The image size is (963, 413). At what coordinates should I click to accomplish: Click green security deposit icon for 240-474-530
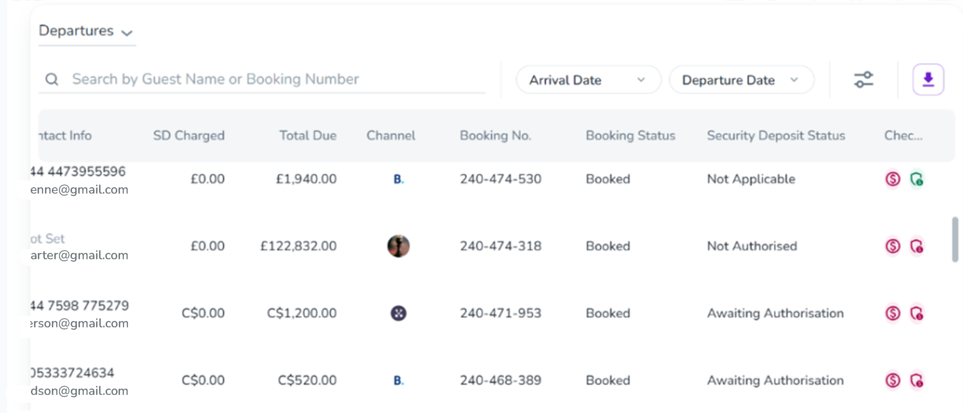tap(917, 179)
